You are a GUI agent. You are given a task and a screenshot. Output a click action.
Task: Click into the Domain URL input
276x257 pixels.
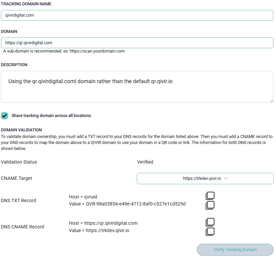coord(137,43)
